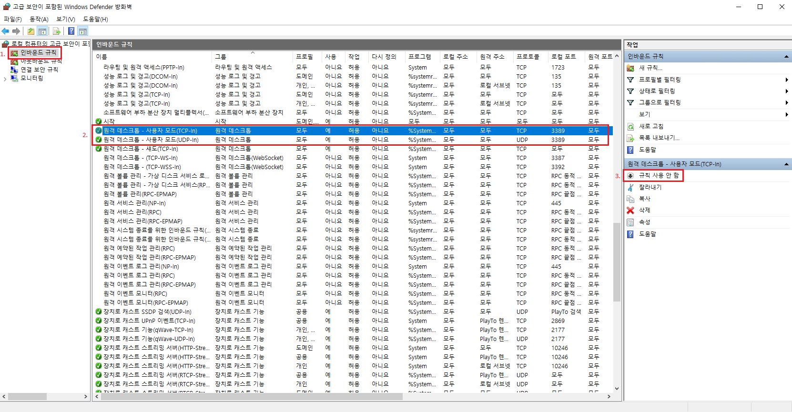Click 그룹으로 필터링 in the actions pane
The width and height of the screenshot is (792, 412).
point(660,102)
